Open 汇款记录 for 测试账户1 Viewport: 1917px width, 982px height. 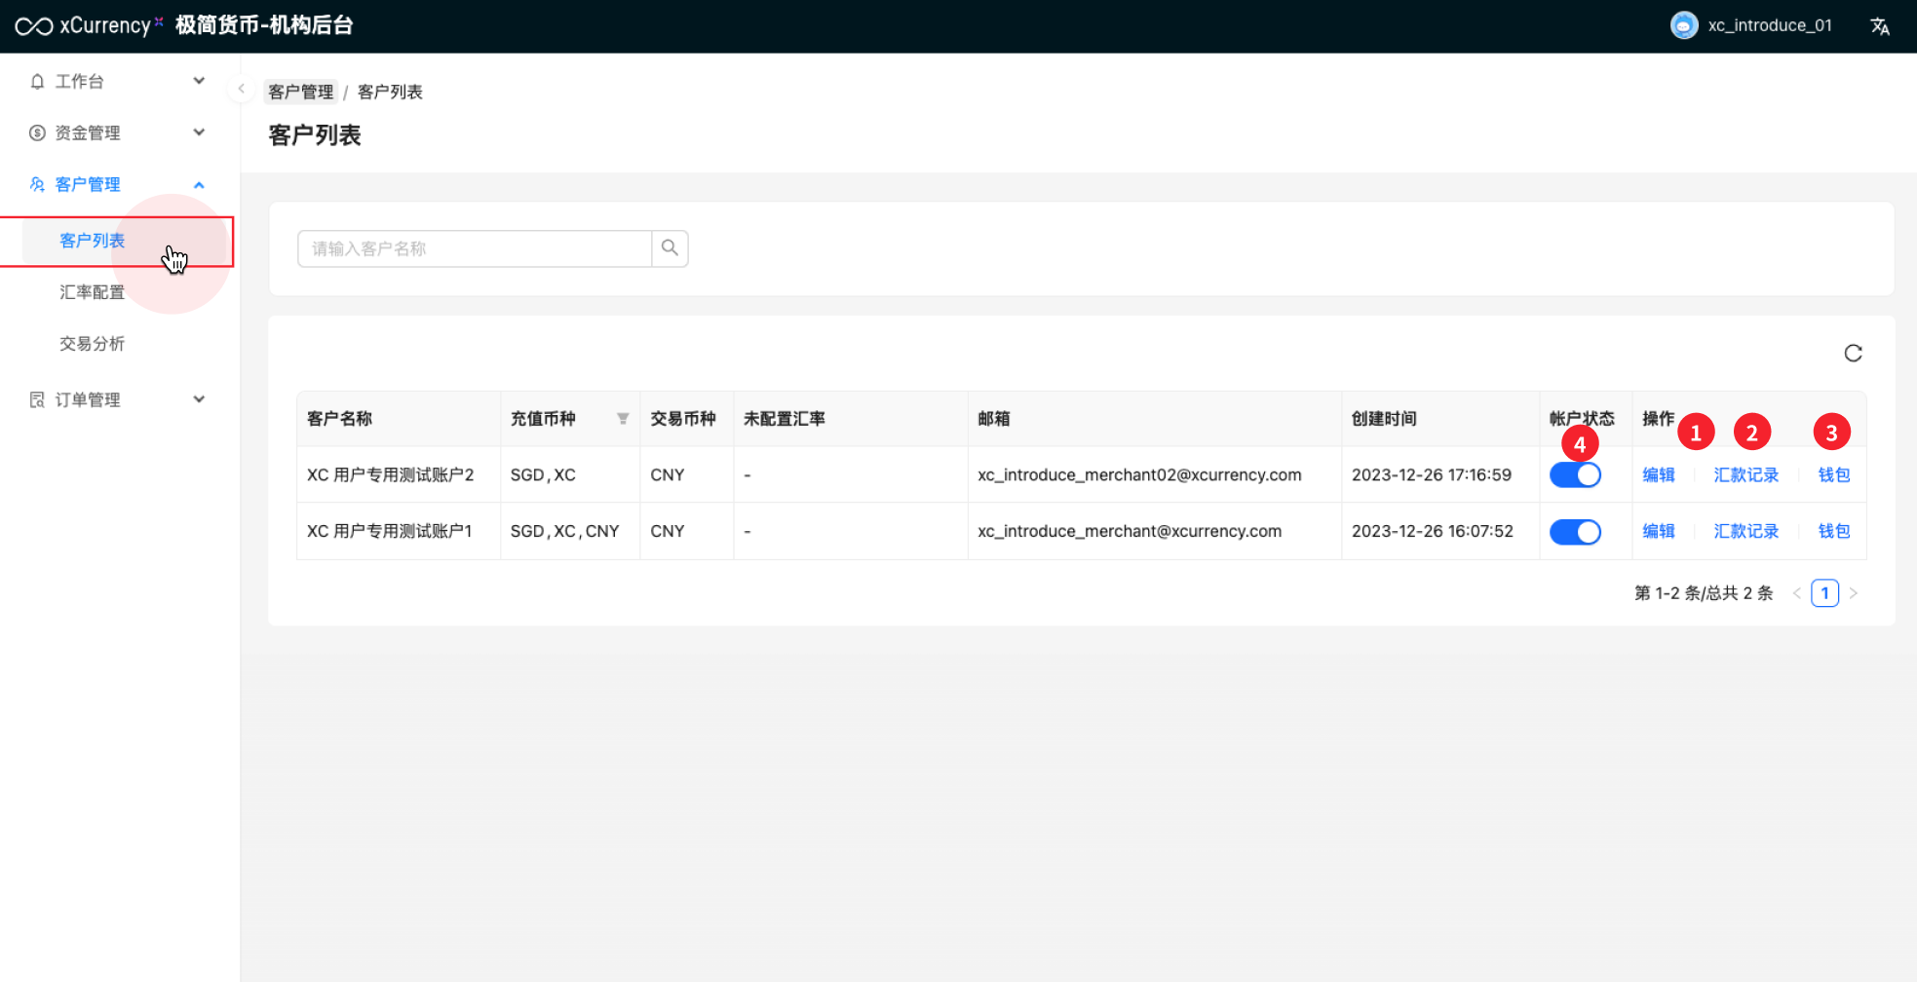[x=1745, y=532]
